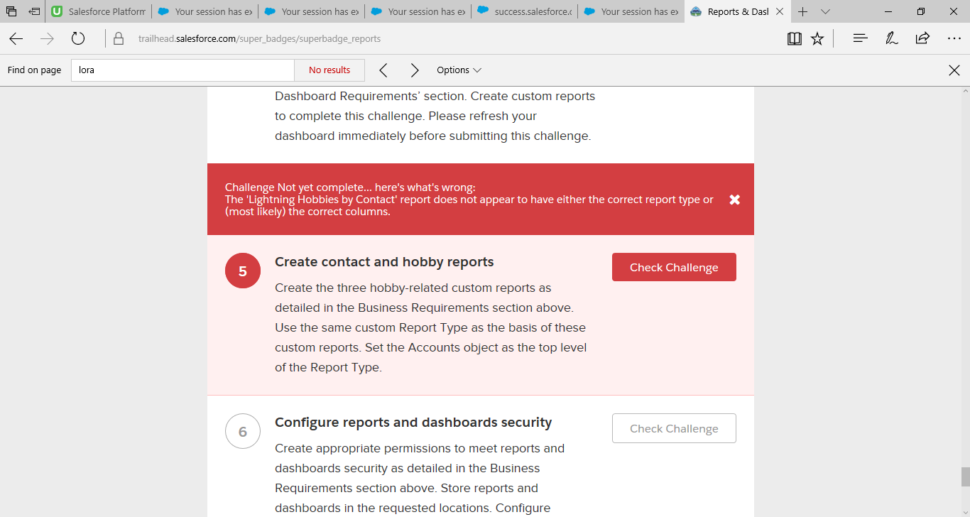Click the red step 5 number badge

[x=243, y=271]
